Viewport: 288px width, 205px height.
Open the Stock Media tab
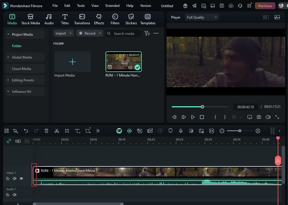click(31, 19)
